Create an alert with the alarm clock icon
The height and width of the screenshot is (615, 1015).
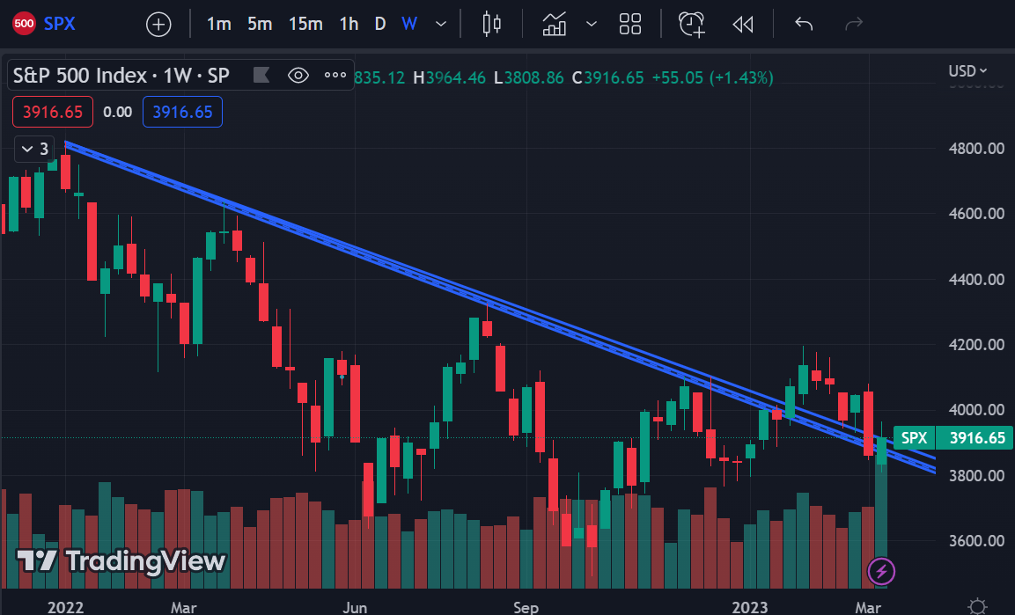[x=691, y=24]
